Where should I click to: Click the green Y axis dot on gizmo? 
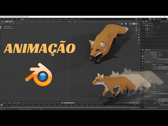point(136,31)
